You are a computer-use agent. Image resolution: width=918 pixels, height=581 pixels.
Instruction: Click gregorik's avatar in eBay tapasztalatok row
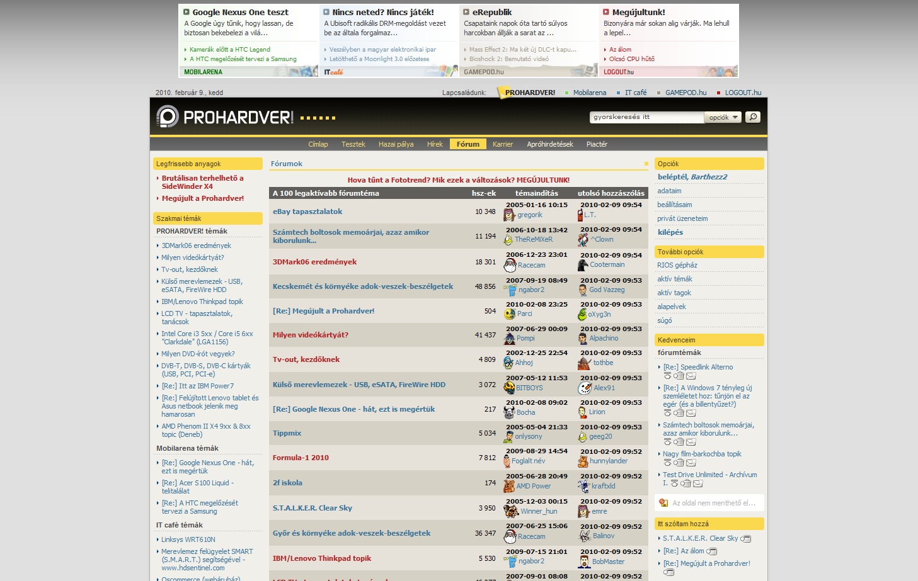(509, 215)
